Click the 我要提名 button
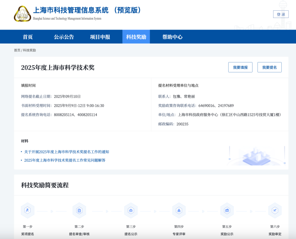The width and height of the screenshot is (296, 239). 269,67
